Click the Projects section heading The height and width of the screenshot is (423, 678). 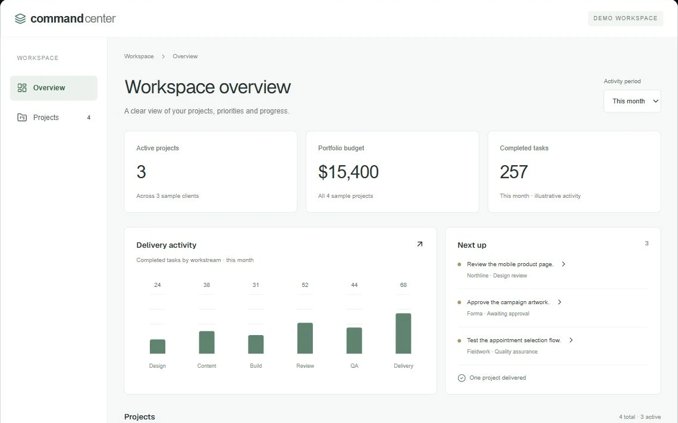pos(139,416)
